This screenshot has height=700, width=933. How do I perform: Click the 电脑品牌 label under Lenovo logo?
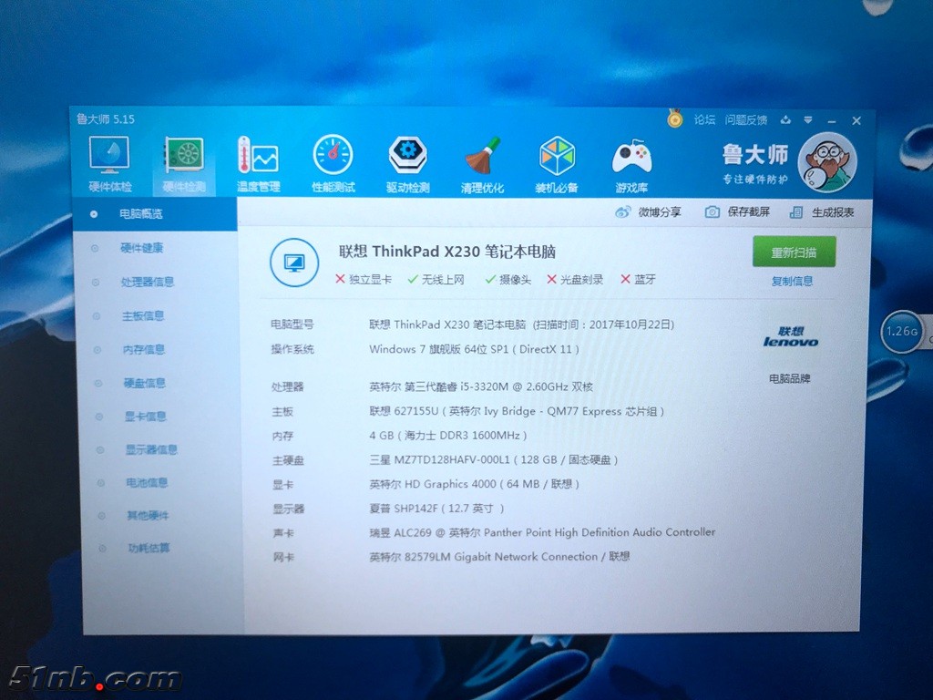click(790, 378)
